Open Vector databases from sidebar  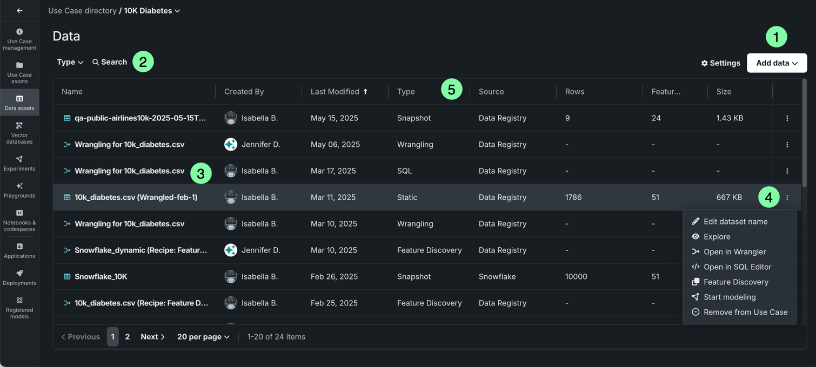tap(19, 133)
